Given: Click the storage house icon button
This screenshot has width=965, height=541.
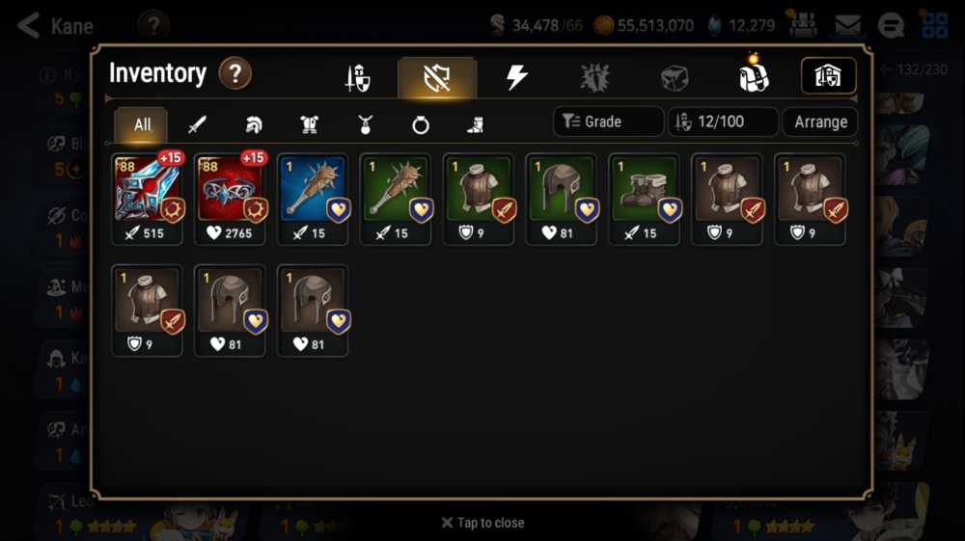Looking at the screenshot, I should [828, 75].
